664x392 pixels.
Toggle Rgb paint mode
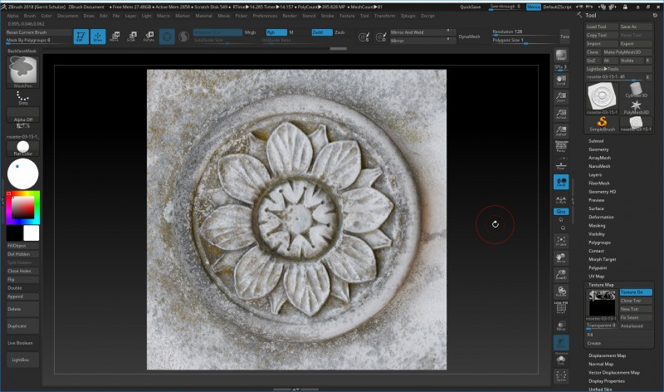(x=276, y=32)
